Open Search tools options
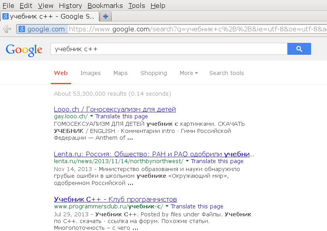 coord(227,73)
